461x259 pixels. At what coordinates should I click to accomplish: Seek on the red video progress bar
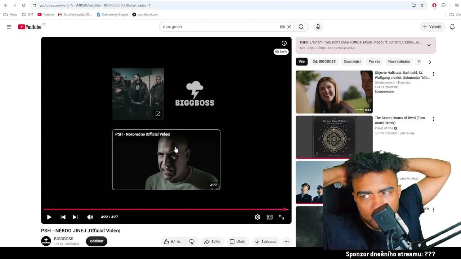click(166, 209)
